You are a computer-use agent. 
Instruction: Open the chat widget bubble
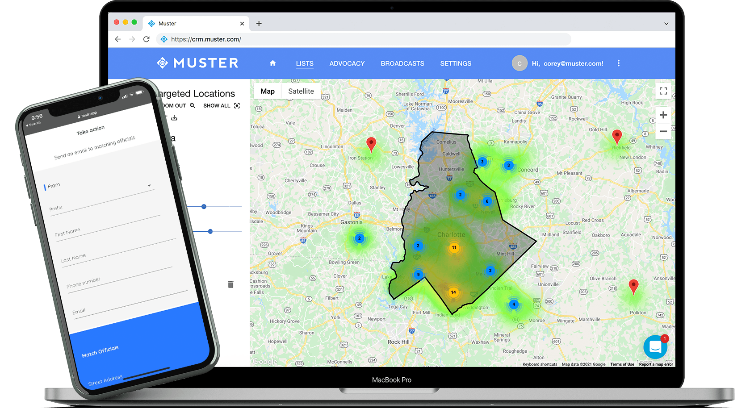click(x=655, y=347)
